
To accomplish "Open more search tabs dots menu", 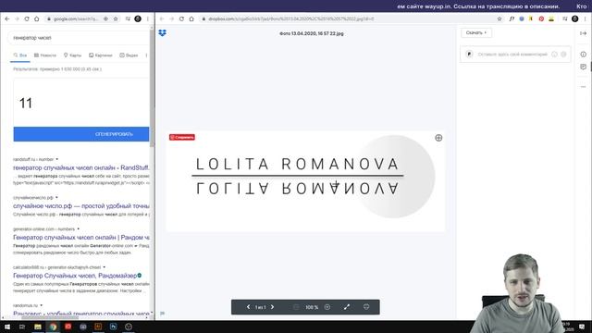I will pyautogui.click(x=146, y=55).
